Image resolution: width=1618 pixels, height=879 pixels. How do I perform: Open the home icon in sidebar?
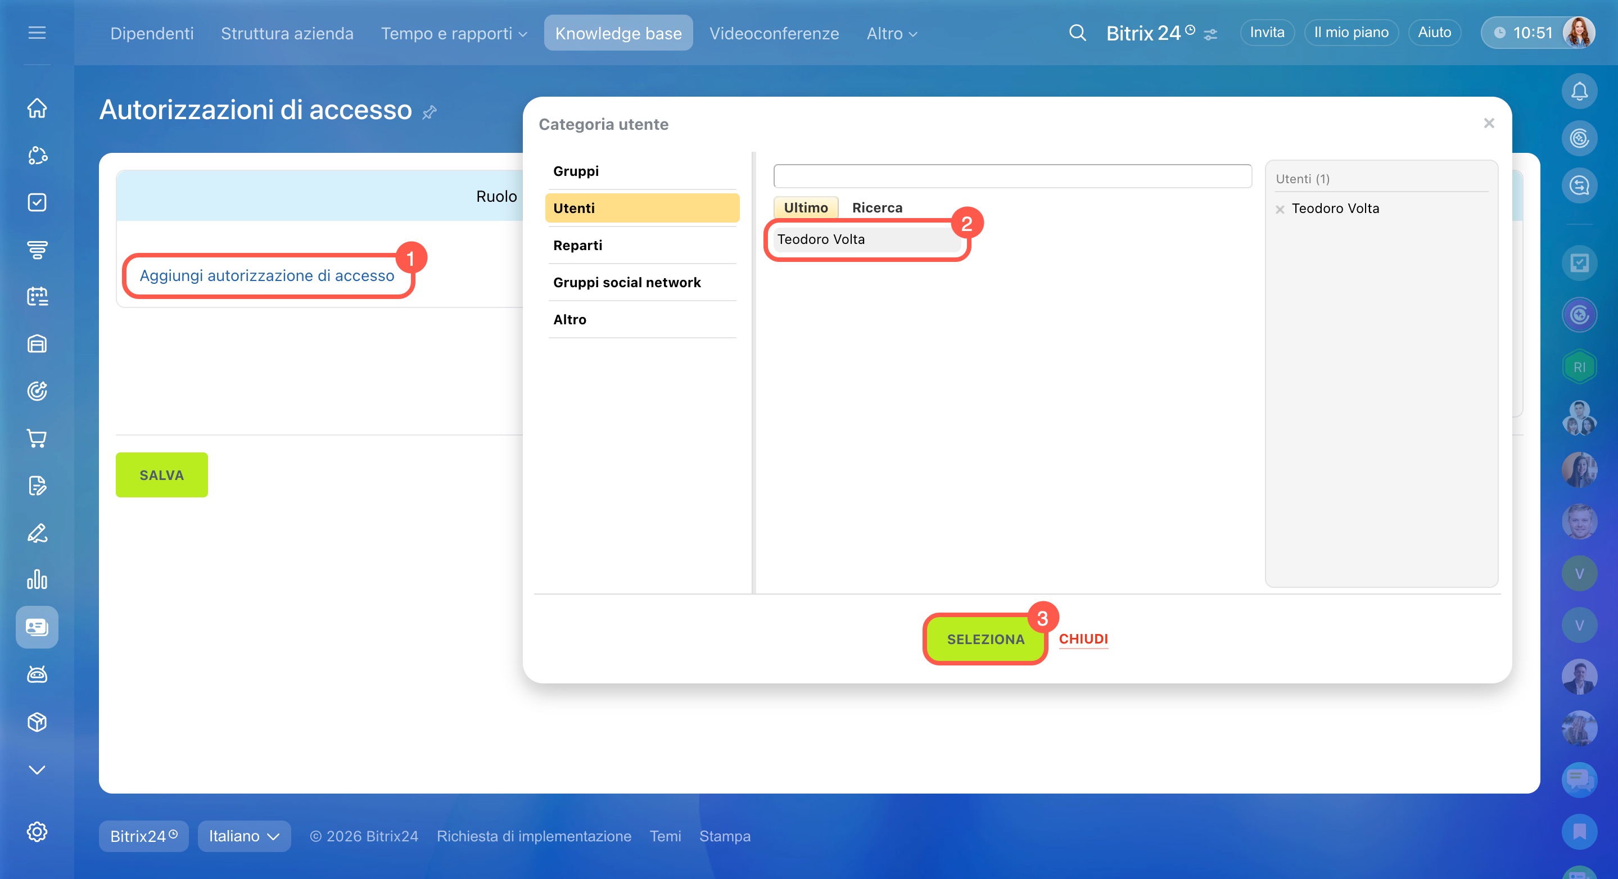[x=37, y=108]
